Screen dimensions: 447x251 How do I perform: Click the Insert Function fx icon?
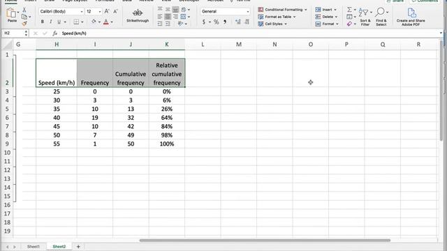(54, 33)
